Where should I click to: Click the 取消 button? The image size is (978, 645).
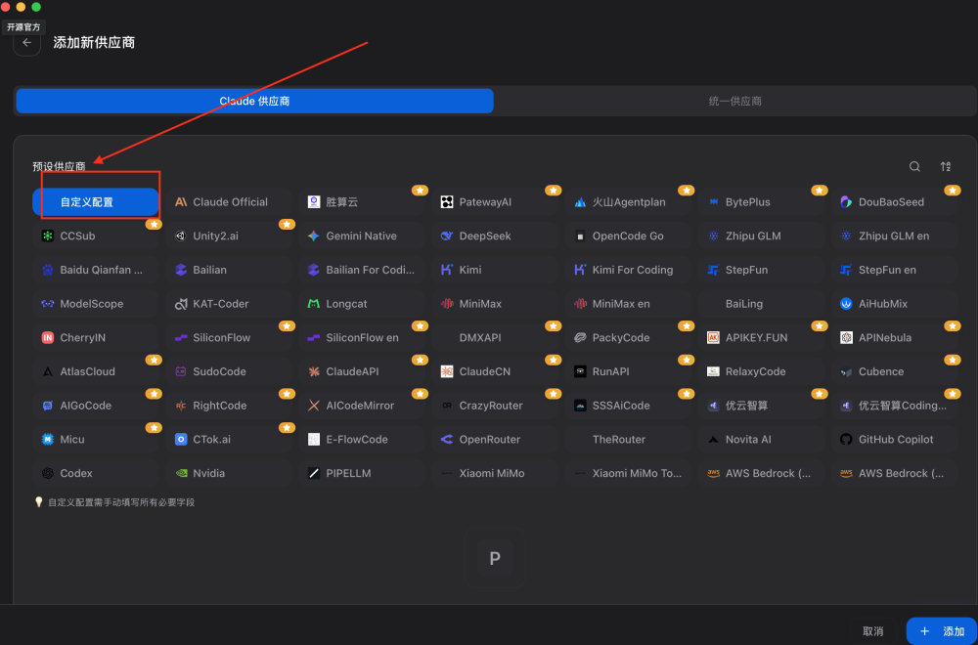pyautogui.click(x=872, y=631)
